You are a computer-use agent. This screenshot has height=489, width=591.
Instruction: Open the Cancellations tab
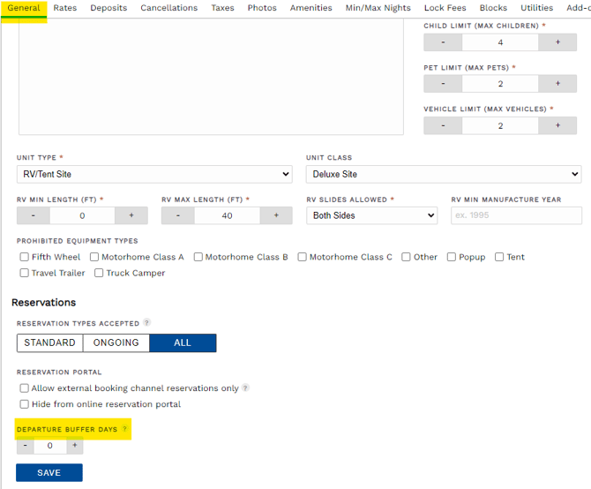(168, 8)
